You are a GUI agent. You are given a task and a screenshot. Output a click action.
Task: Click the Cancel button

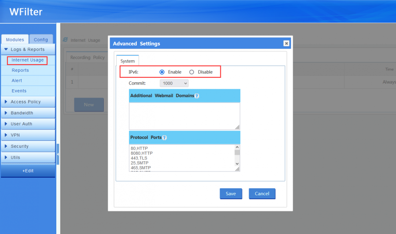[x=262, y=194]
